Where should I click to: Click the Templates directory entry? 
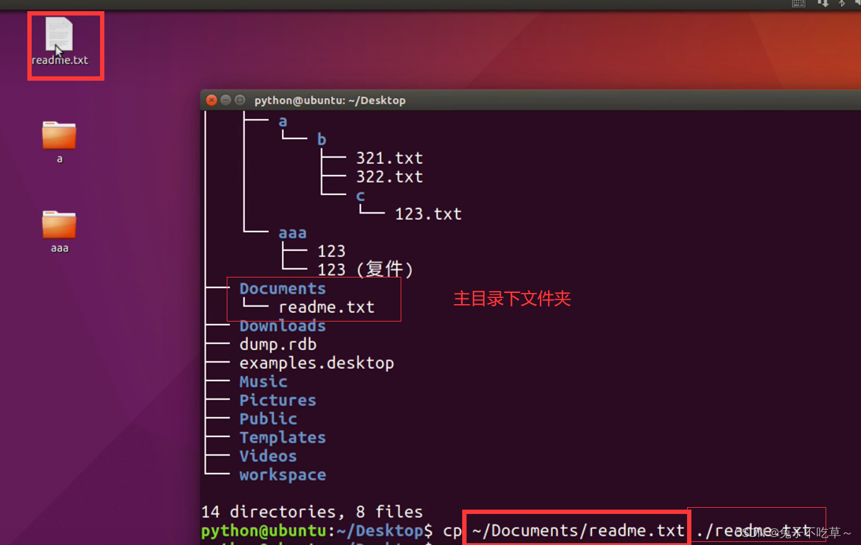(x=283, y=438)
